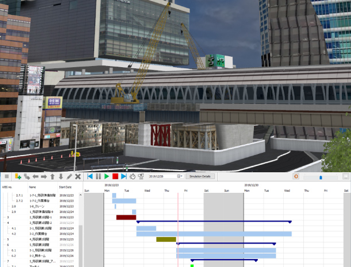Skip to the end of the simulation

(124, 176)
